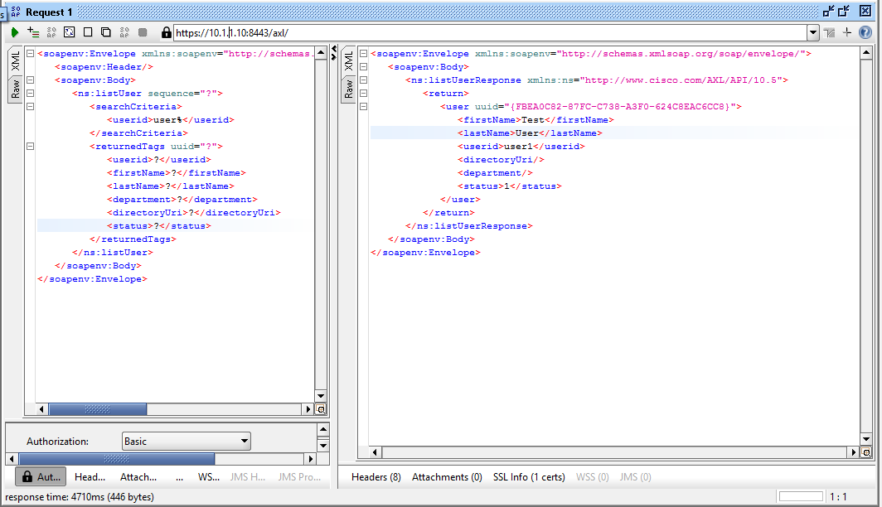Open the response Headers (8) tab

[x=376, y=477]
